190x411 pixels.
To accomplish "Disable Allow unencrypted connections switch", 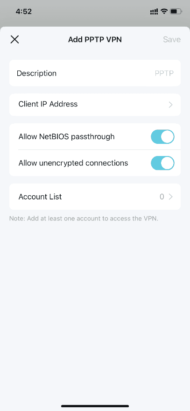I will coord(162,163).
